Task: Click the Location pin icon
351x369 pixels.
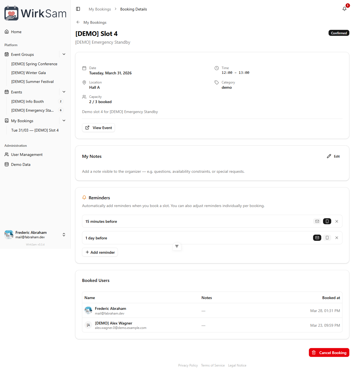Action: [84, 82]
